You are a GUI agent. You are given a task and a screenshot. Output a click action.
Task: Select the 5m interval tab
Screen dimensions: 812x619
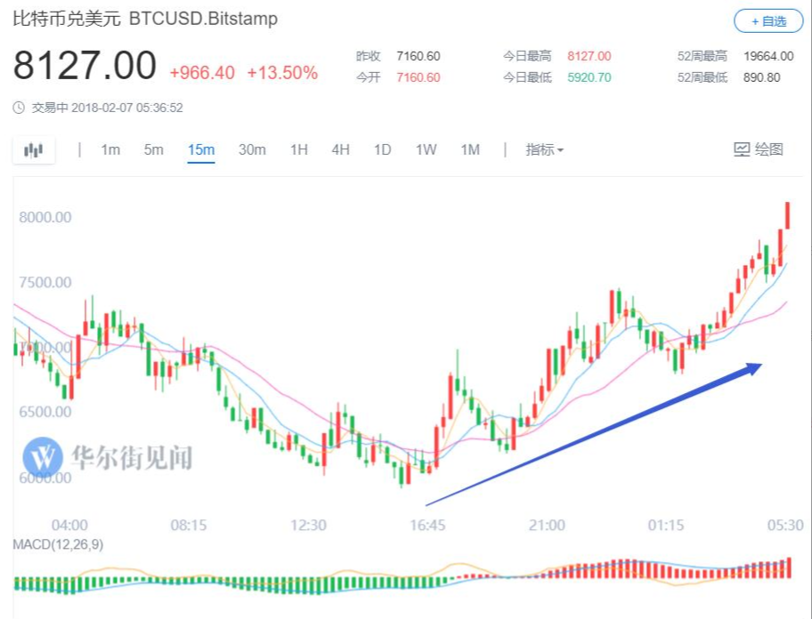coord(154,149)
